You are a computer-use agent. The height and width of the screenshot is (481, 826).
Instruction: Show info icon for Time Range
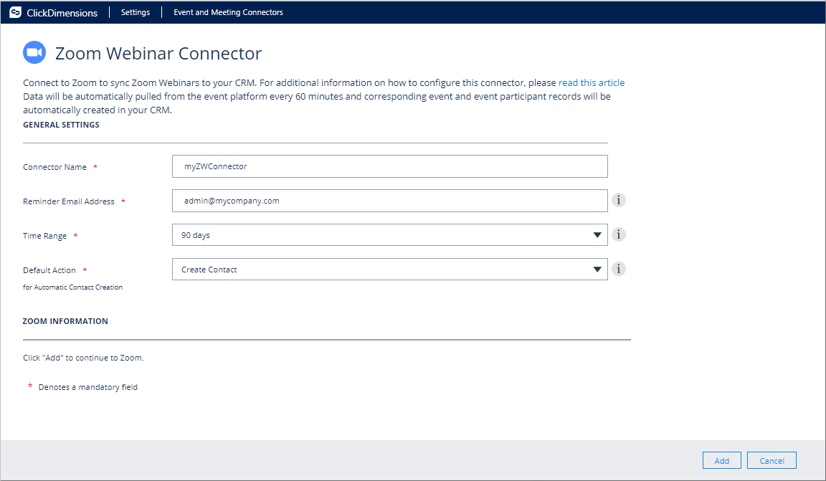tap(619, 234)
